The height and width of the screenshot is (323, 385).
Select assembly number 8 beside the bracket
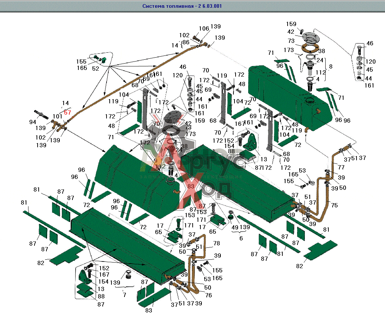331,66
